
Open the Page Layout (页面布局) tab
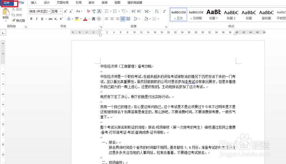click(63, 3)
